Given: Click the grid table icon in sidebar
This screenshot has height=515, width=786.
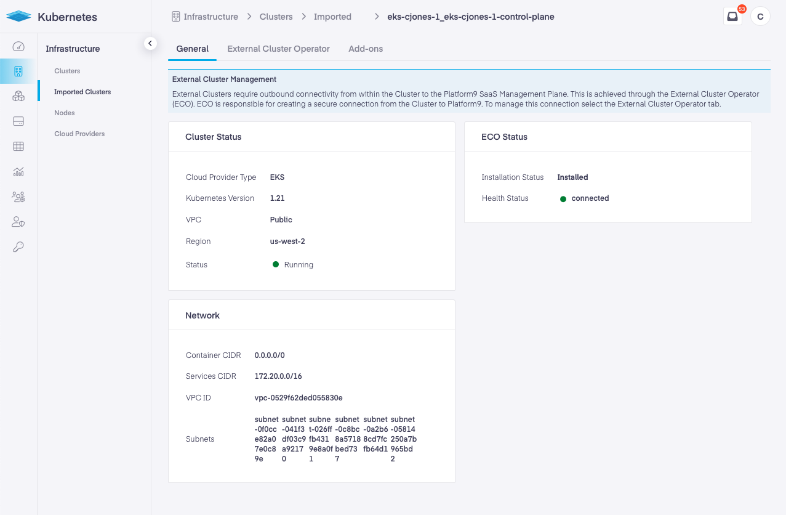Looking at the screenshot, I should pyautogui.click(x=18, y=147).
